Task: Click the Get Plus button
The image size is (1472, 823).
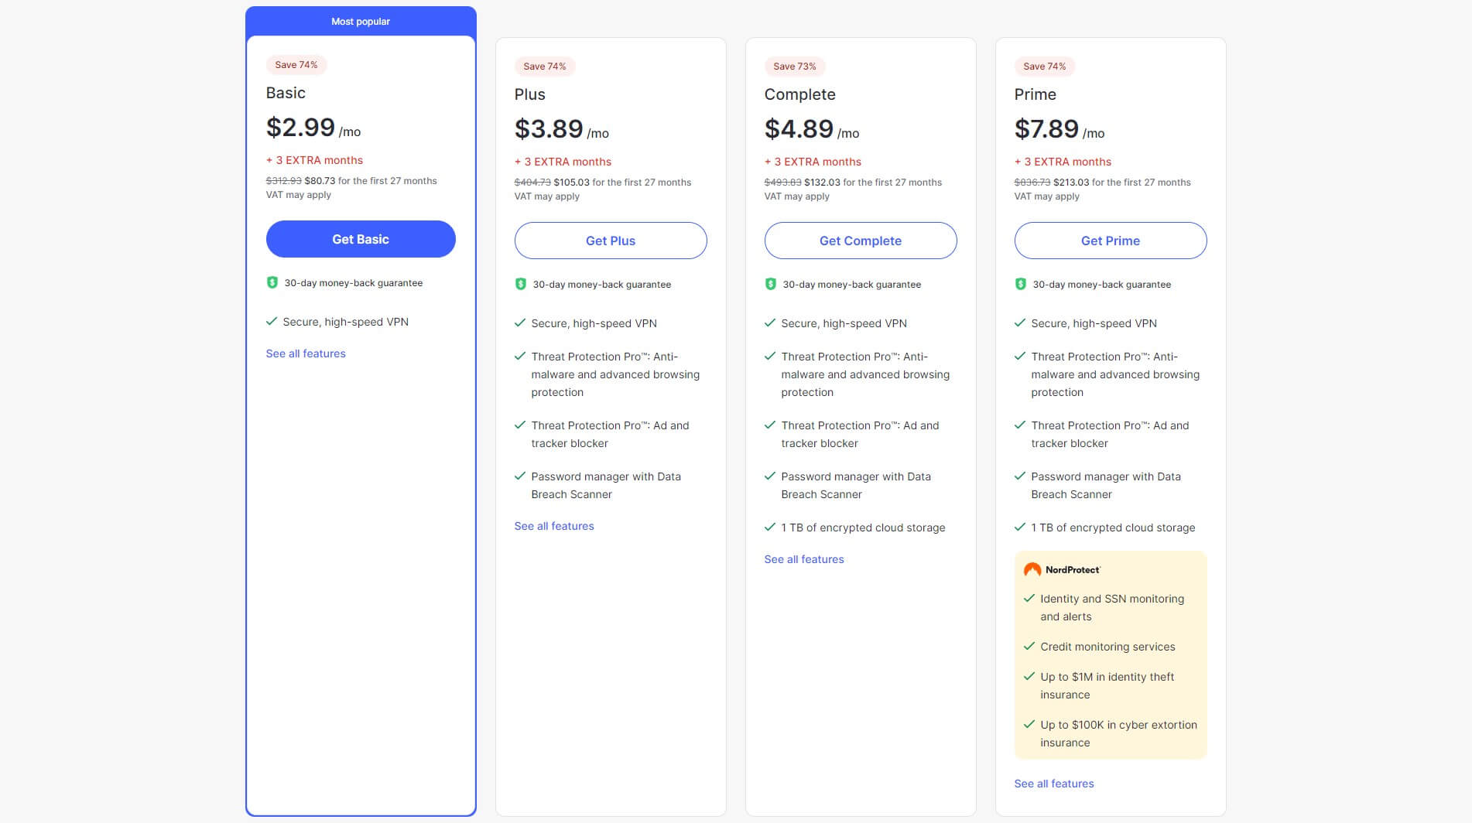Action: click(611, 241)
